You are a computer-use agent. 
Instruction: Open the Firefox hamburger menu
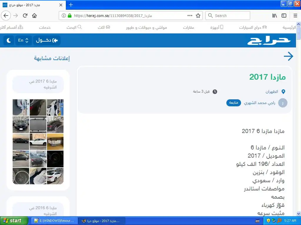(x=295, y=16)
